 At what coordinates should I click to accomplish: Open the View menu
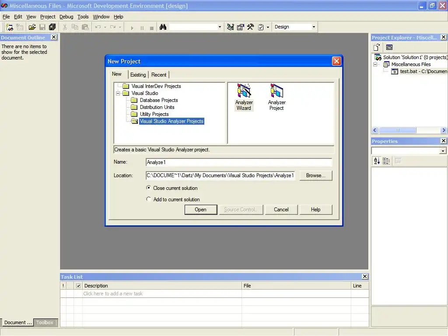[31, 17]
